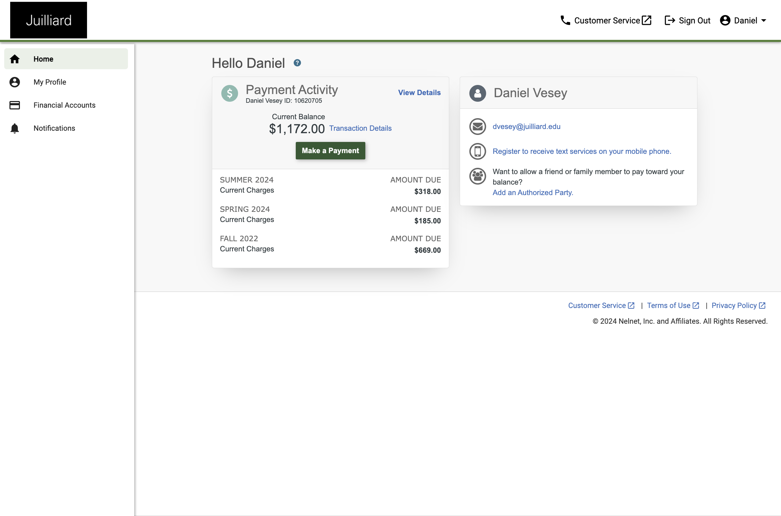781x516 pixels.
Task: Click the phone icon beside Customer Service
Action: click(x=565, y=20)
